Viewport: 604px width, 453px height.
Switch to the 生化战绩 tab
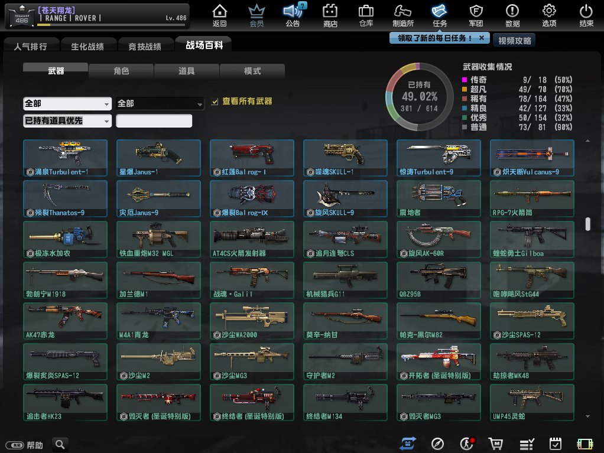pos(87,46)
